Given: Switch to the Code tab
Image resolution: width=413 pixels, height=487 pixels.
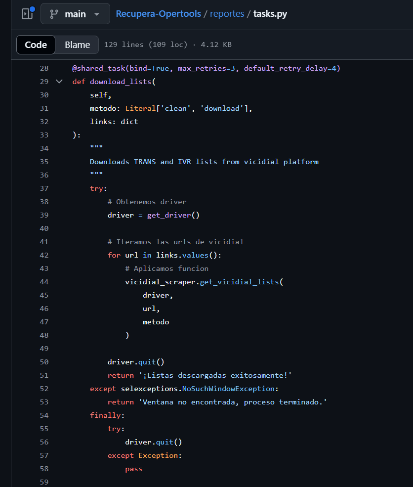Looking at the screenshot, I should pos(36,44).
